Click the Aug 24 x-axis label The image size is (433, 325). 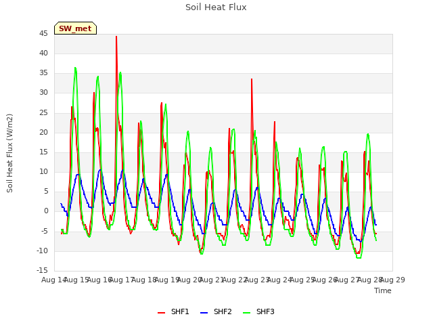point(279,280)
